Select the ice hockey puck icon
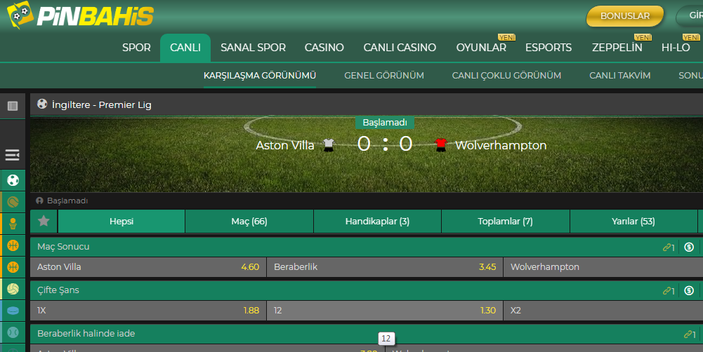The width and height of the screenshot is (703, 352). tap(13, 311)
